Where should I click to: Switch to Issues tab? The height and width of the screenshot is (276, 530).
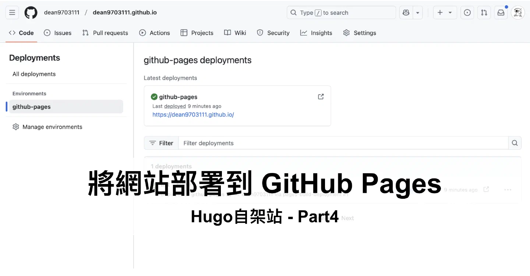[x=57, y=33]
